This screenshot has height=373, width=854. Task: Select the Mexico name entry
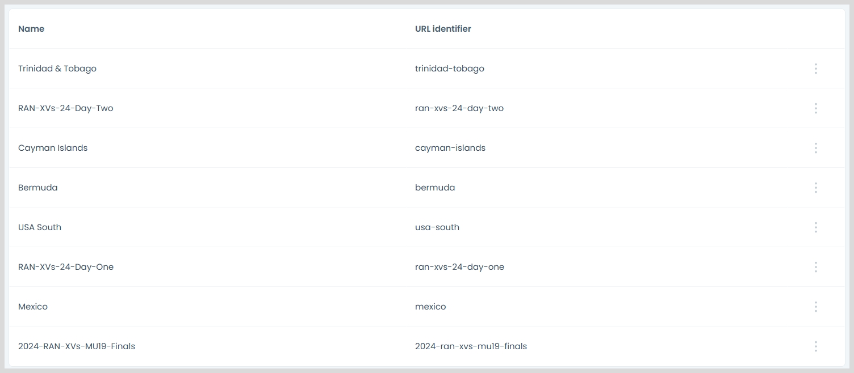[33, 307]
